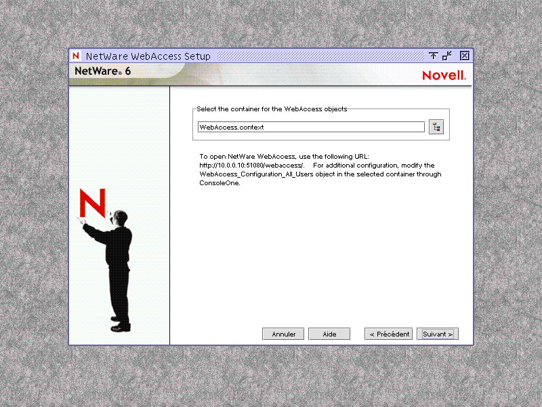Click the Novell logo

point(443,75)
